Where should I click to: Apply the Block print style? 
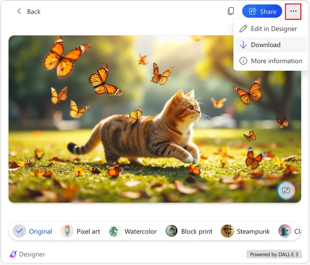click(189, 231)
